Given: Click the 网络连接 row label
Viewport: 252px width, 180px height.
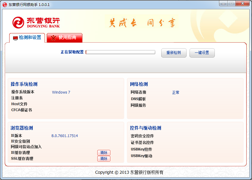Looking at the screenshot, I should pos(138,92).
